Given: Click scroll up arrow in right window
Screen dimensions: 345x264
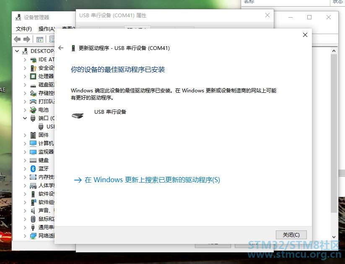Looking at the screenshot, I should 334,51.
